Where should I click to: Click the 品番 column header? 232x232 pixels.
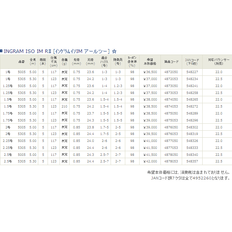click(x=22, y=62)
